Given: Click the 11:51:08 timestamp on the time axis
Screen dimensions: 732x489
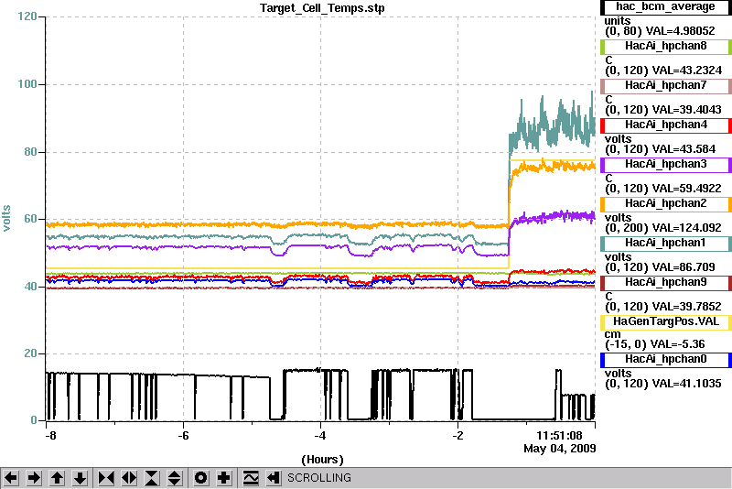Looking at the screenshot, I should tap(559, 436).
